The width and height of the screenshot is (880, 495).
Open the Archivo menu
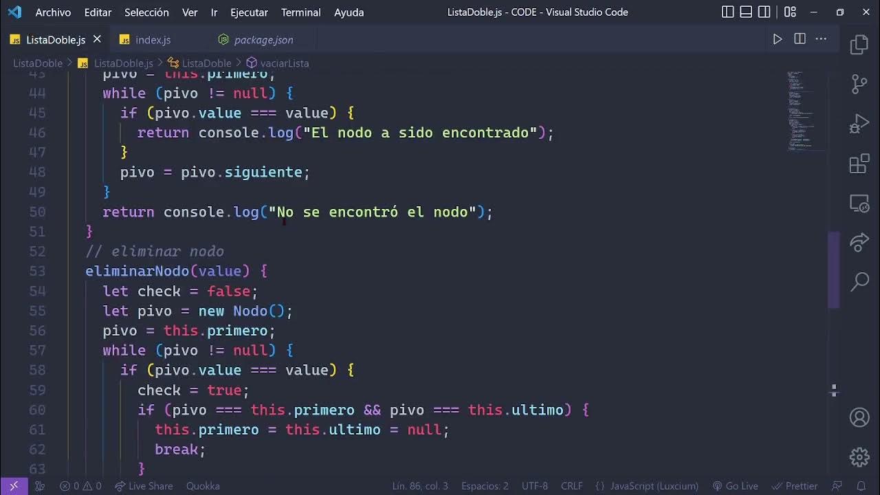pyautogui.click(x=53, y=12)
